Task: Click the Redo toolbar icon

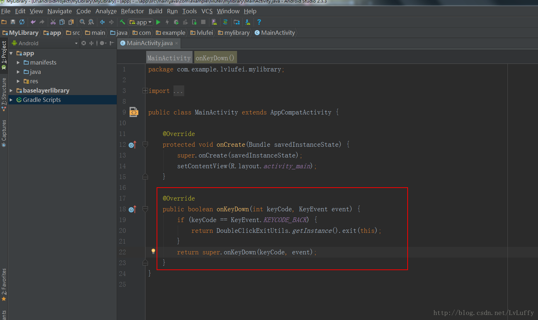Action: [x=42, y=22]
